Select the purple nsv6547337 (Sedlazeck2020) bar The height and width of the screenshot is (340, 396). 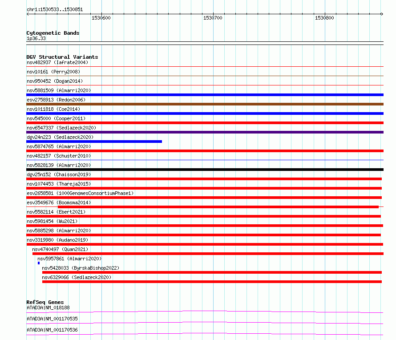pos(205,132)
